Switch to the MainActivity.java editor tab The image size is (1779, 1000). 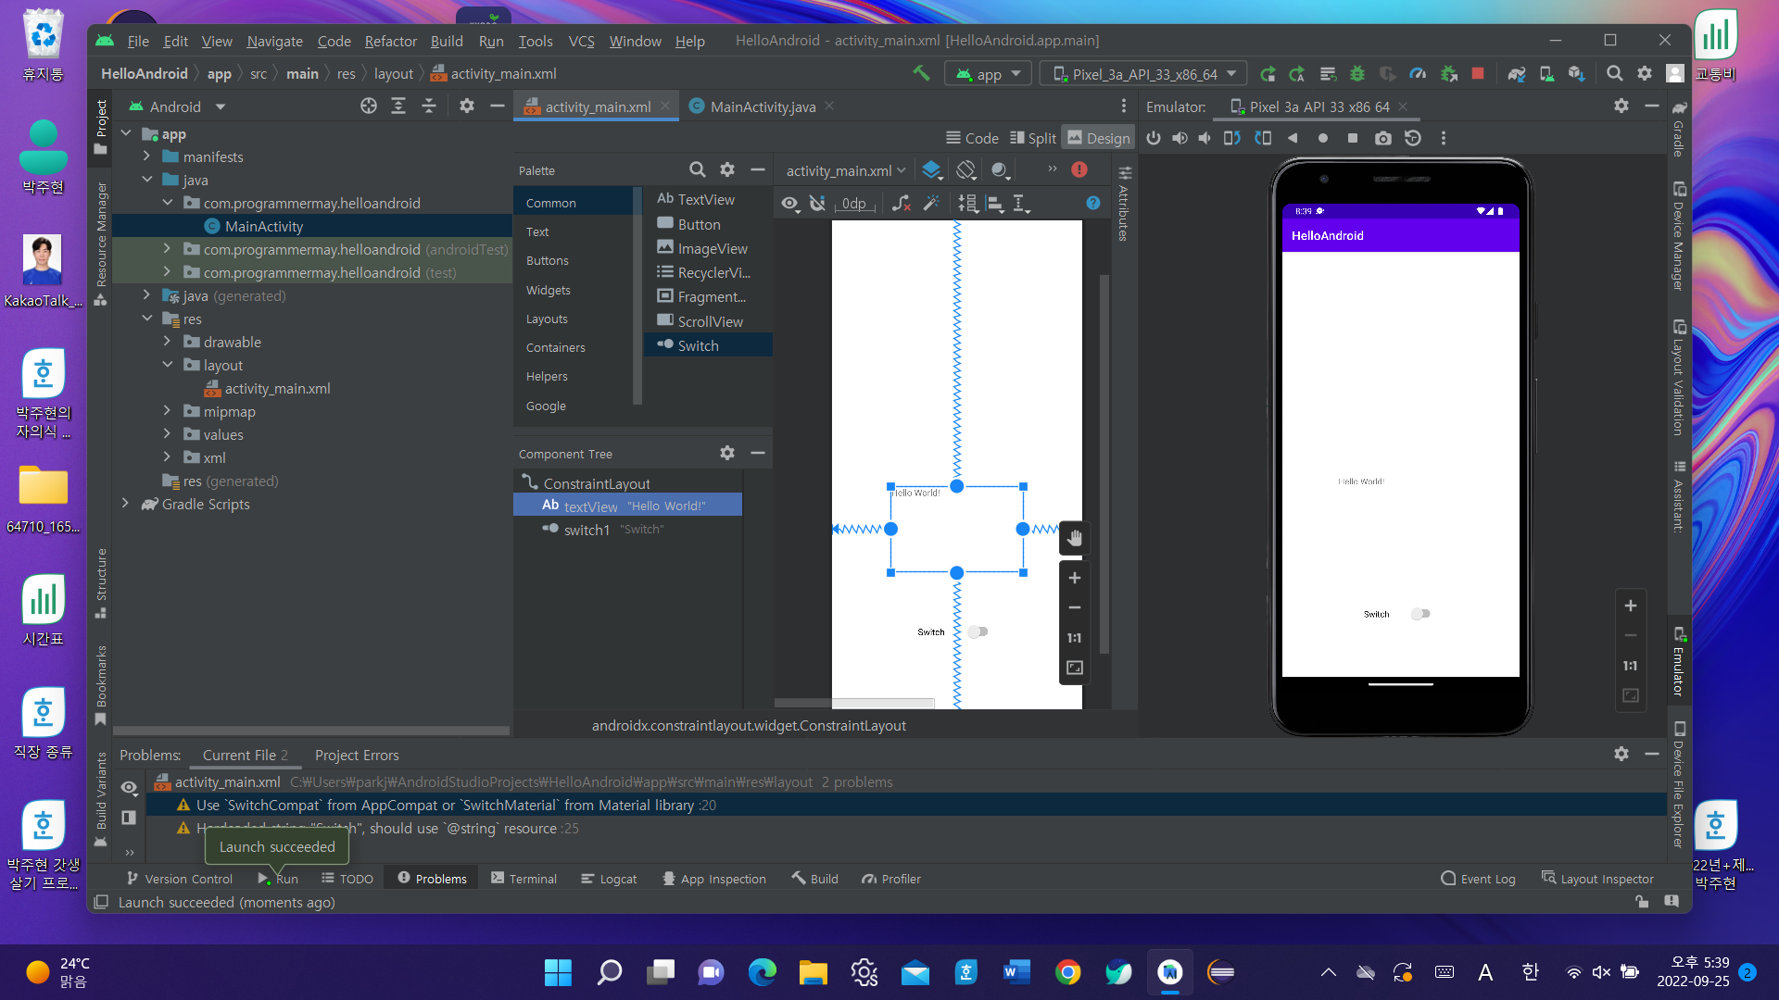(x=762, y=106)
